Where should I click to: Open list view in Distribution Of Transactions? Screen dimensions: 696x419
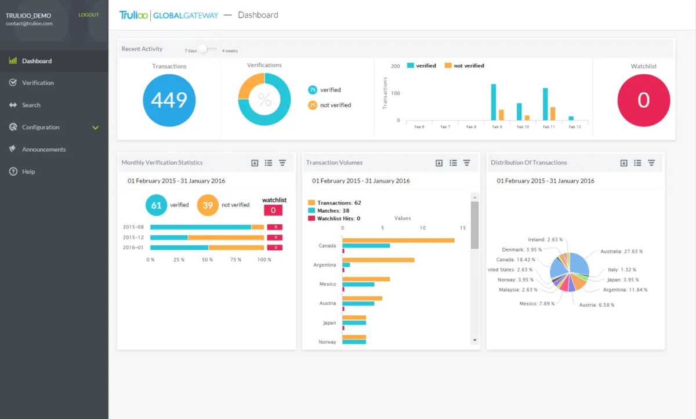tap(637, 163)
